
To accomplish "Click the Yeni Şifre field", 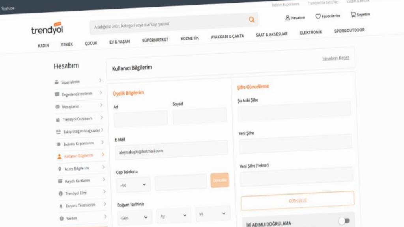I will click(x=296, y=144).
